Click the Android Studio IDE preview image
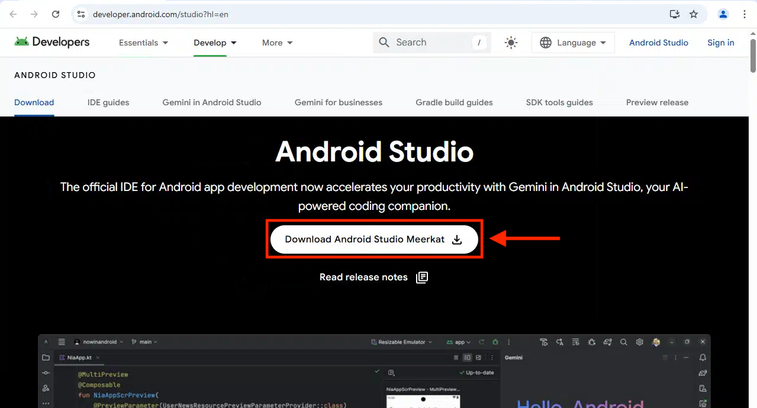757x408 pixels. click(x=374, y=371)
